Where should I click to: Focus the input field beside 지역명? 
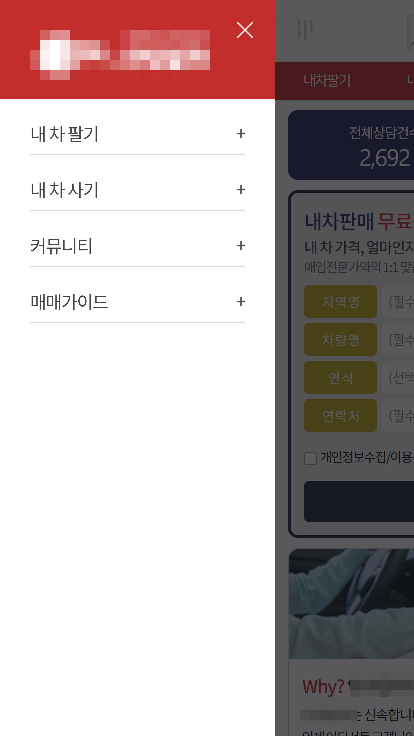(x=398, y=301)
